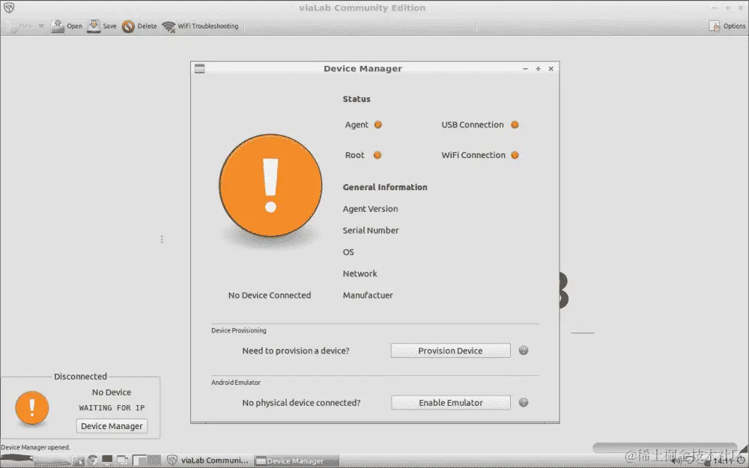This screenshot has width=749, height=468.
Task: Click the "No physical device connected?" text
Action: [301, 403]
